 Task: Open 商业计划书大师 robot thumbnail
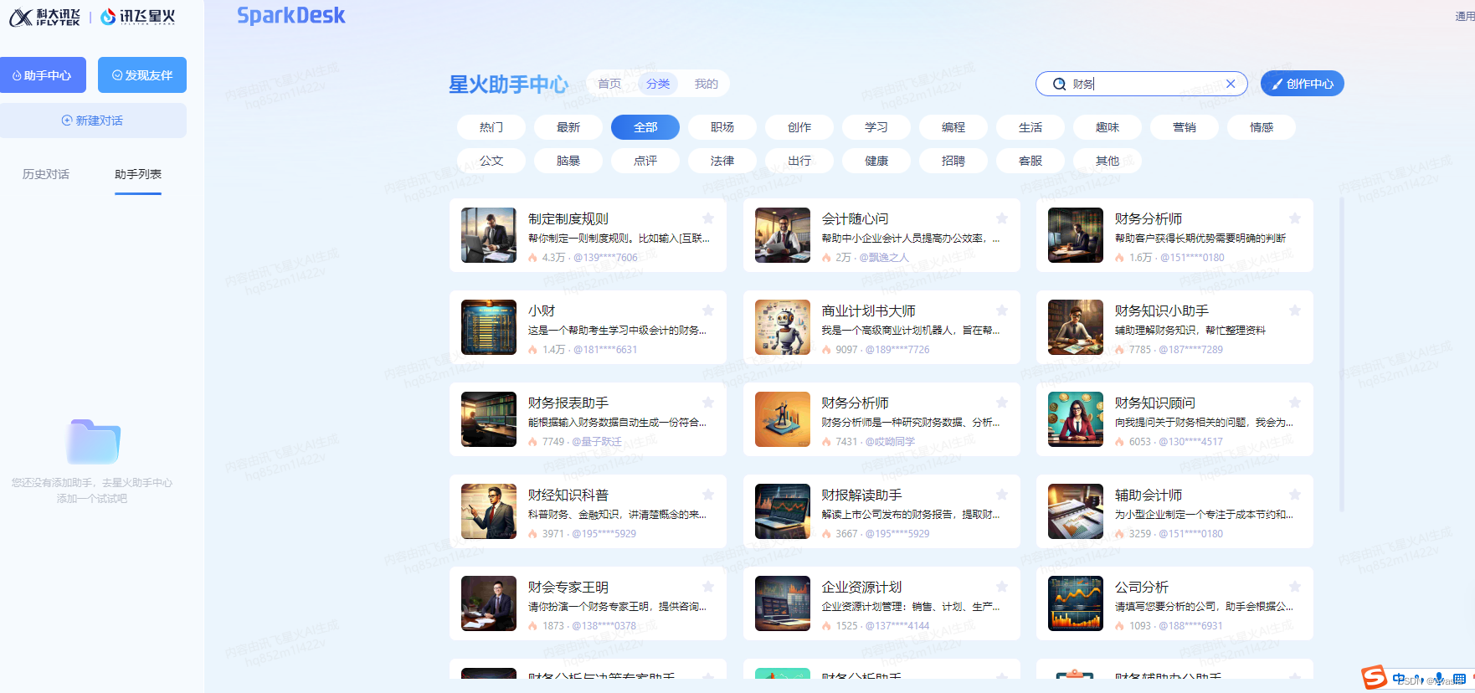(x=783, y=327)
